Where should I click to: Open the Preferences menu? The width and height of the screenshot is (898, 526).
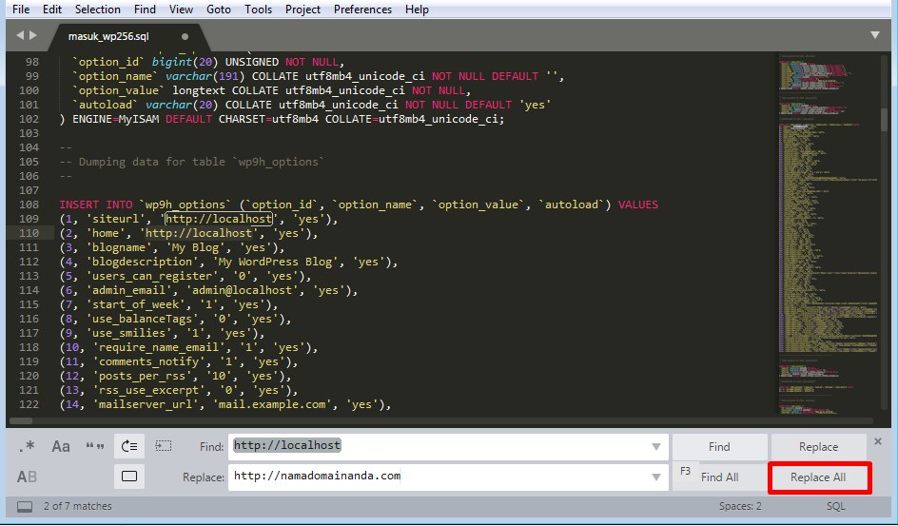tap(363, 10)
